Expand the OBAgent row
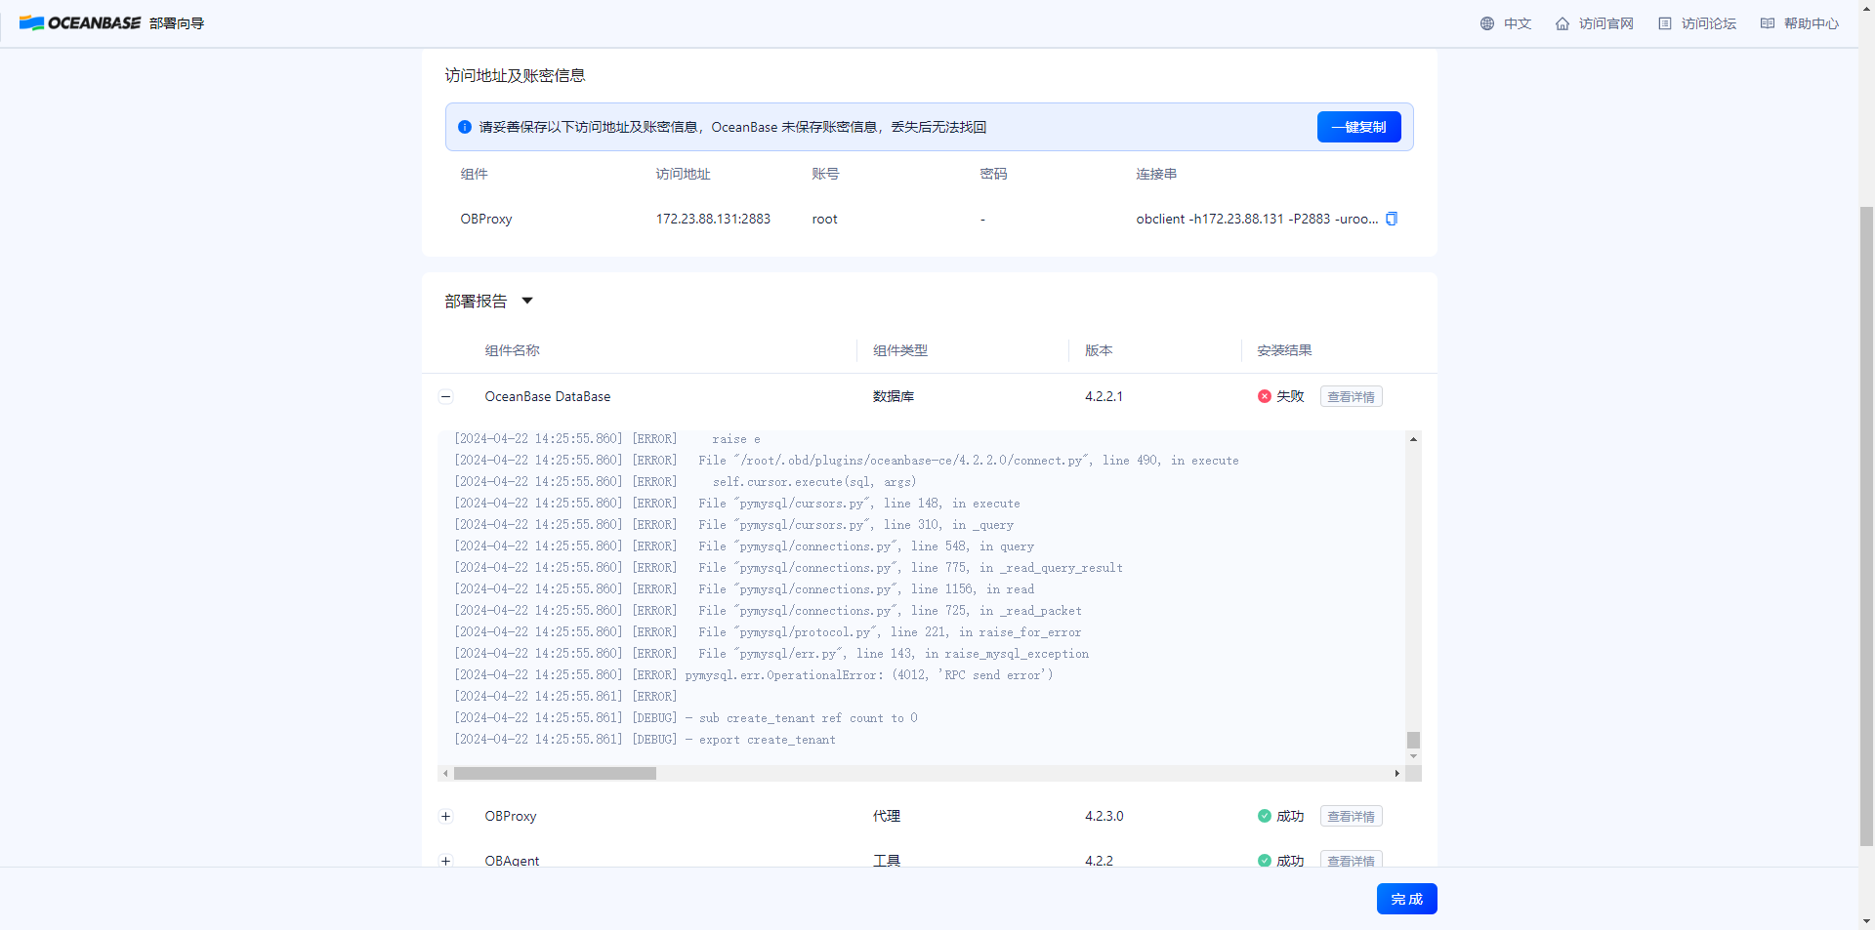Image resolution: width=1875 pixels, height=930 pixels. coord(445,861)
